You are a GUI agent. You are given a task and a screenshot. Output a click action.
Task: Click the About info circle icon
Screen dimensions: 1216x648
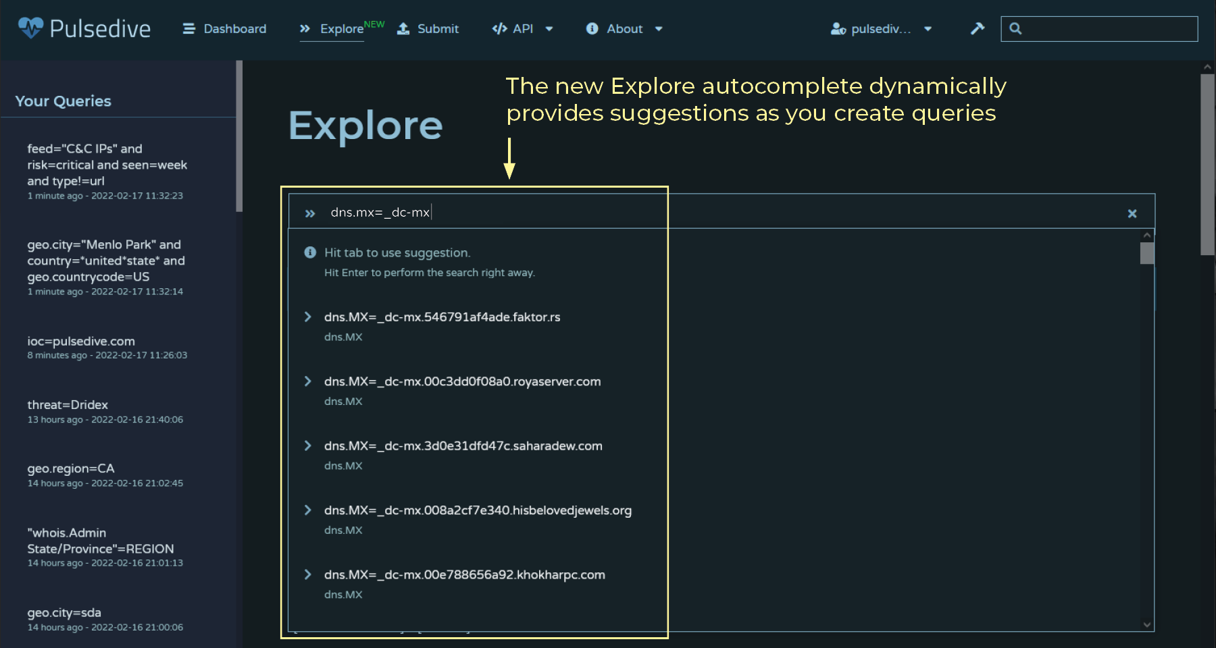tap(592, 28)
